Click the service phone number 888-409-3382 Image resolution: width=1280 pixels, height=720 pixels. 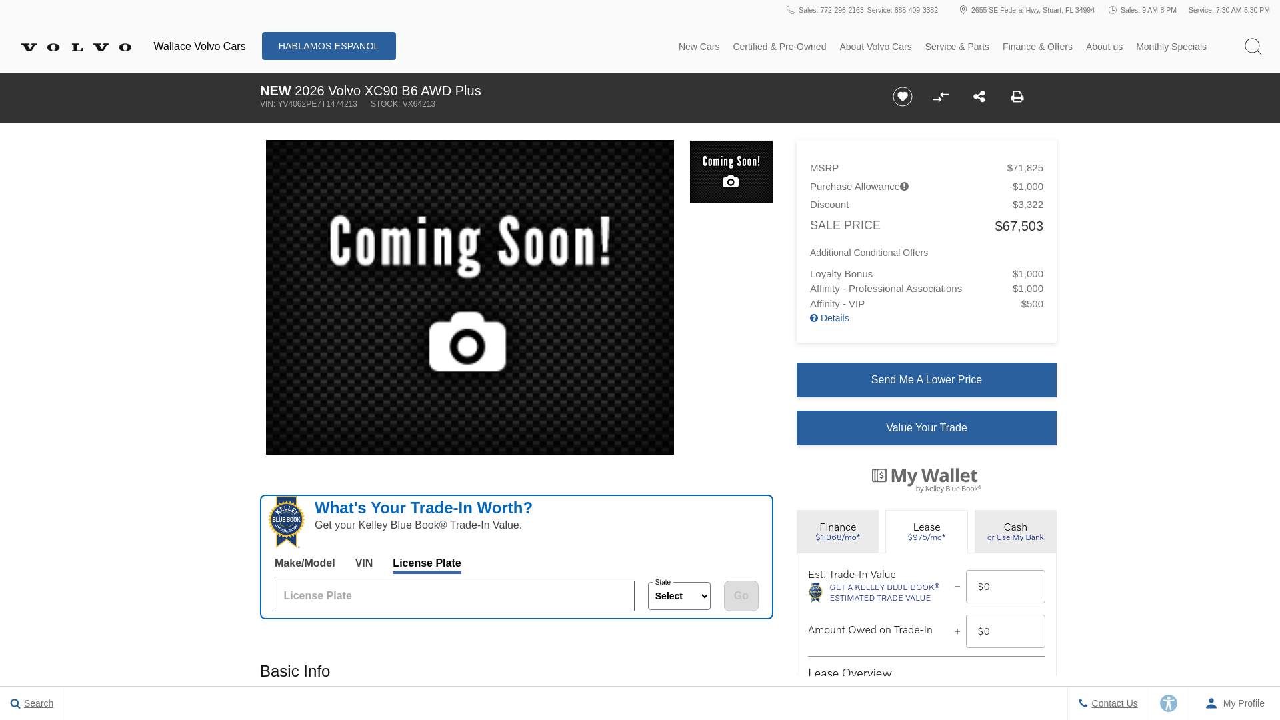pyautogui.click(x=902, y=10)
